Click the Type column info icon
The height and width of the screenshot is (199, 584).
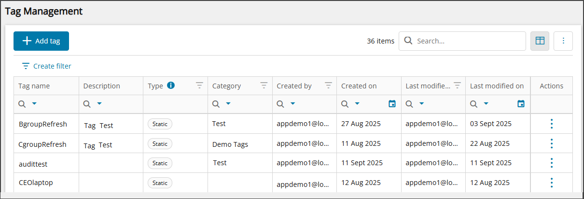click(x=170, y=85)
